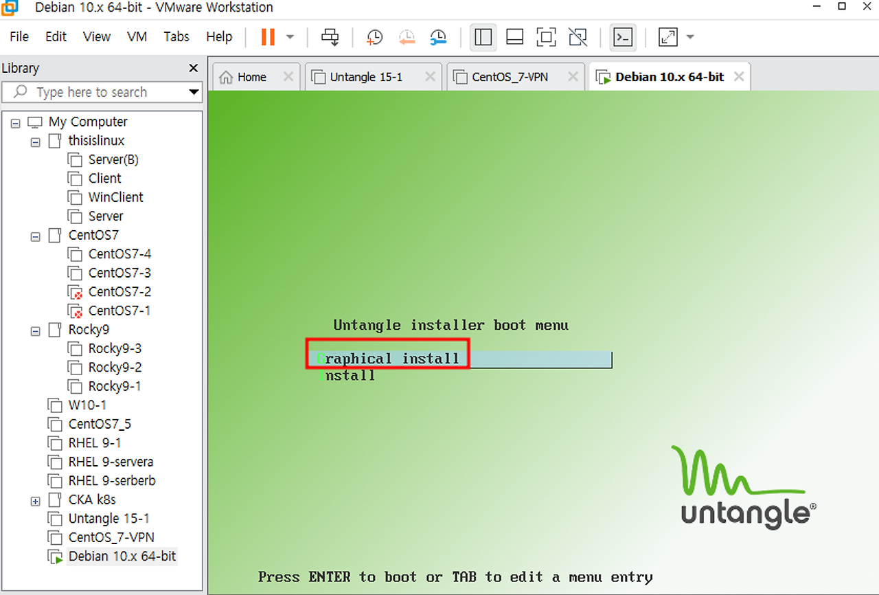The image size is (879, 595).
Task: Select Rocky9-3 in the library
Action: (x=115, y=348)
